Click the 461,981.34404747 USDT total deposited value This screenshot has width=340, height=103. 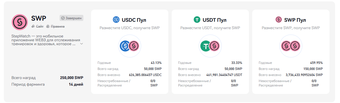224,75
